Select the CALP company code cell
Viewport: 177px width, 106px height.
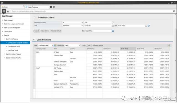pos(44,68)
